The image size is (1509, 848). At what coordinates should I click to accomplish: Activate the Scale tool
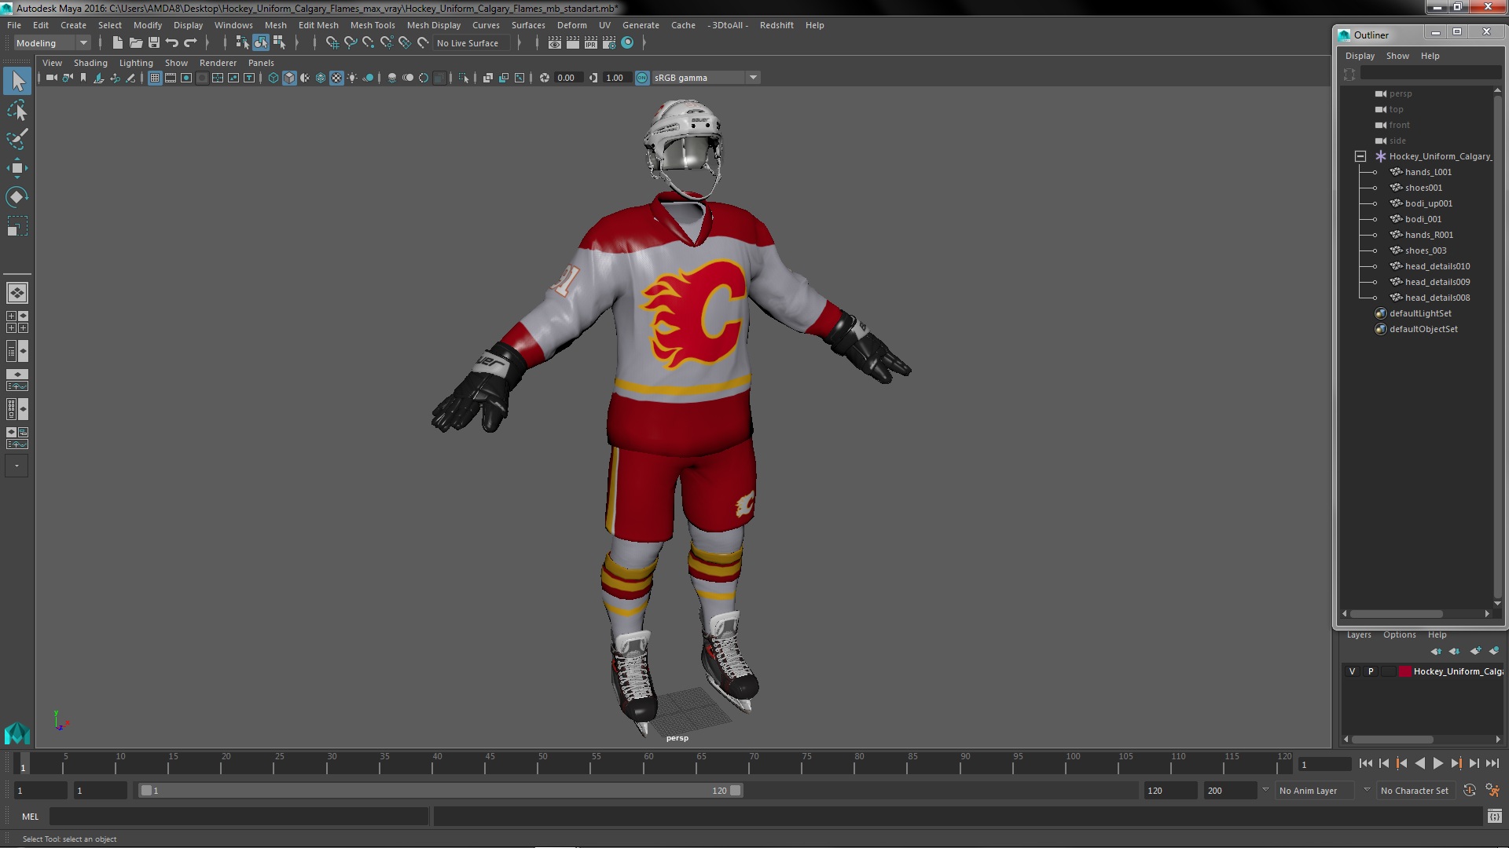pyautogui.click(x=17, y=225)
